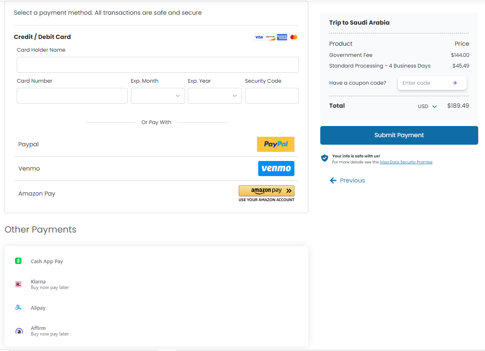Click the Affirm logo icon
Image resolution: width=485 pixels, height=351 pixels.
point(19,331)
